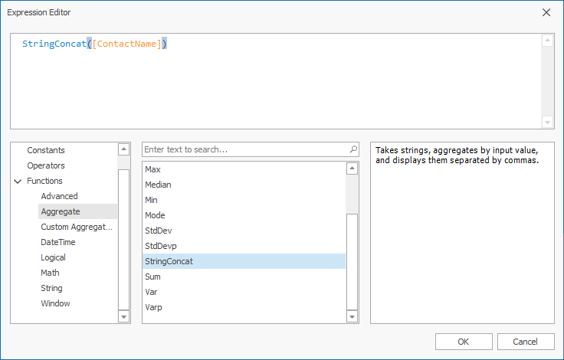Image resolution: width=564 pixels, height=360 pixels.
Task: Select the Sum function
Action: tap(153, 277)
